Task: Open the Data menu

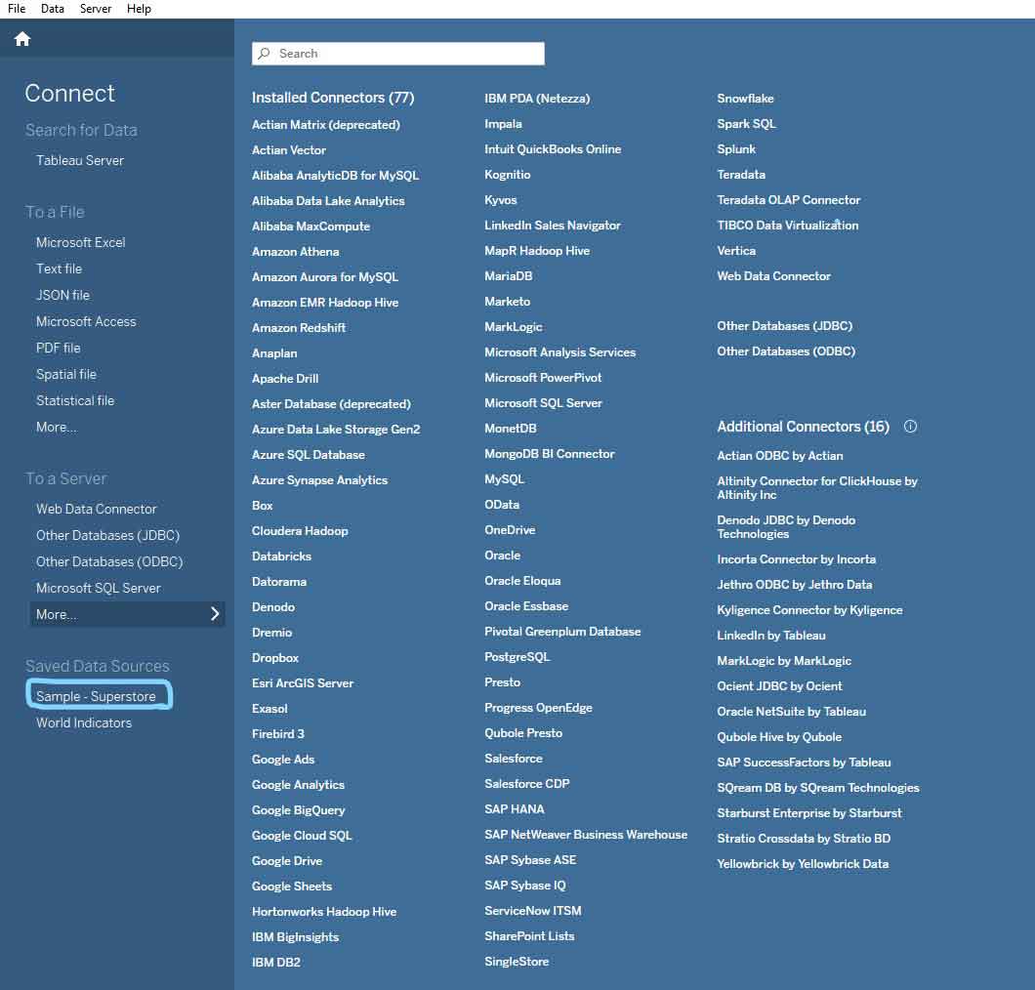Action: [x=53, y=9]
